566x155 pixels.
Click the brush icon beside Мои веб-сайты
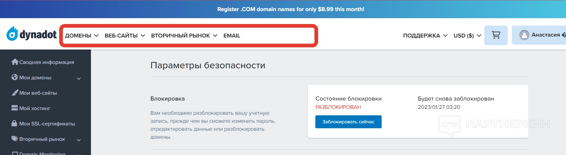pos(15,93)
